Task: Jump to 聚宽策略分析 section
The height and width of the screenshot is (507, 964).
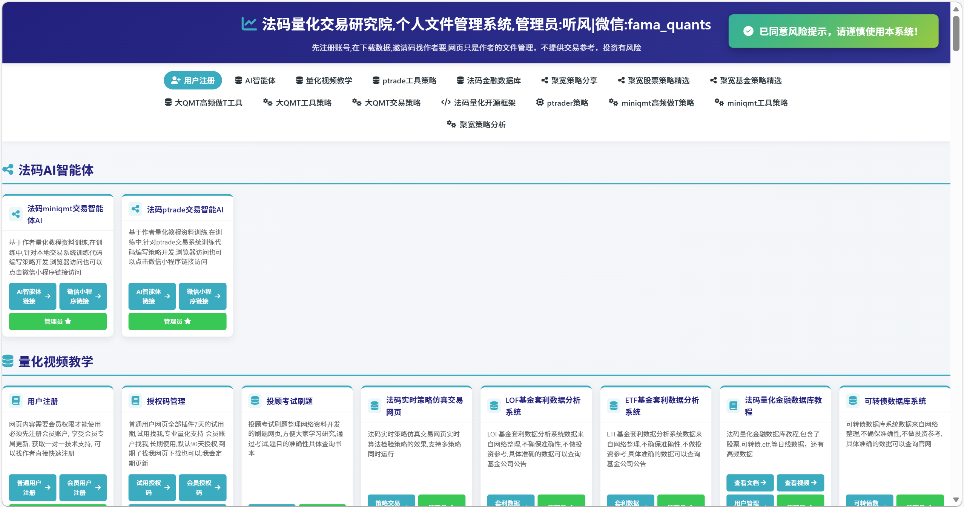Action: click(x=476, y=124)
